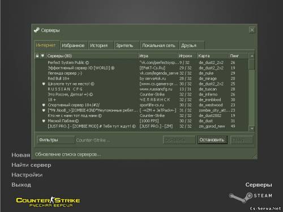The image size is (283, 212).
Task: Select server RUSSIAN CFG
Action: pyautogui.click(x=141, y=89)
